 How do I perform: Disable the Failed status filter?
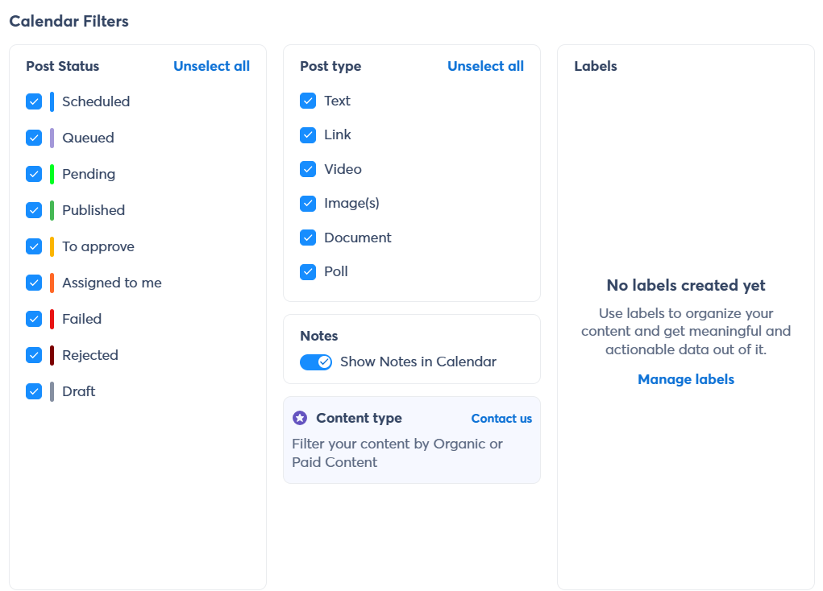(x=34, y=319)
